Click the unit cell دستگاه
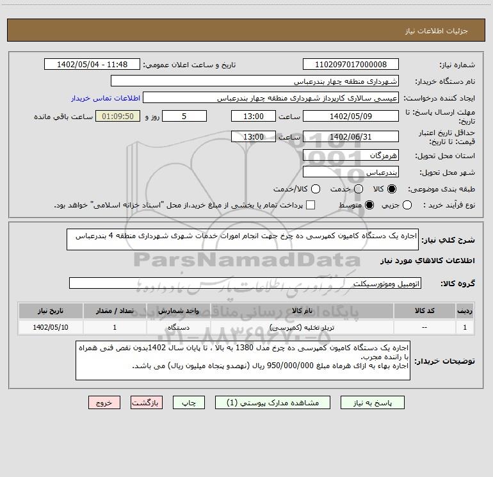 (178, 327)
